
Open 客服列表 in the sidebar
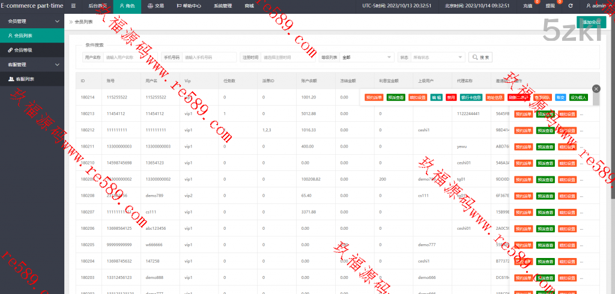[24, 79]
